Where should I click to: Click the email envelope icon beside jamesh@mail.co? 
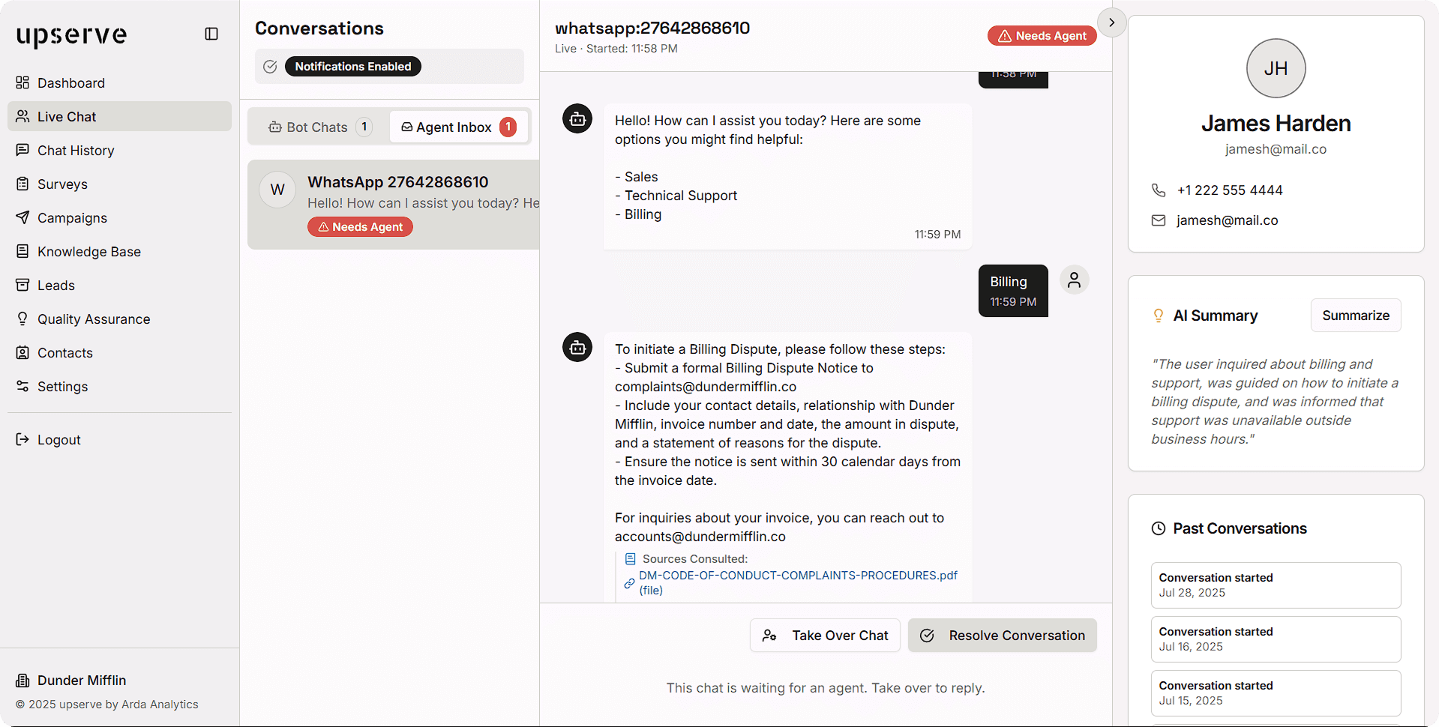pos(1158,220)
